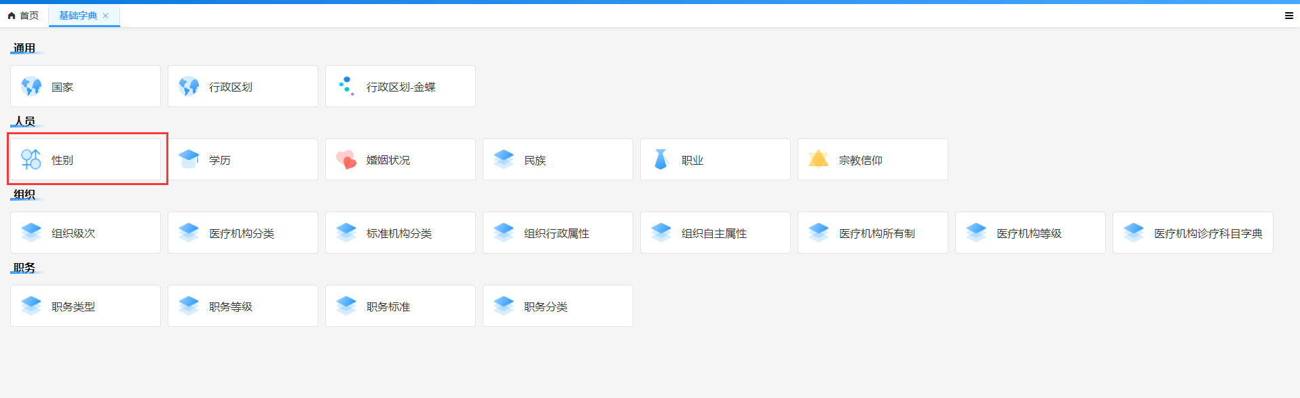Click the layers icon for 民族
This screenshot has height=398, width=1300.
coord(504,159)
